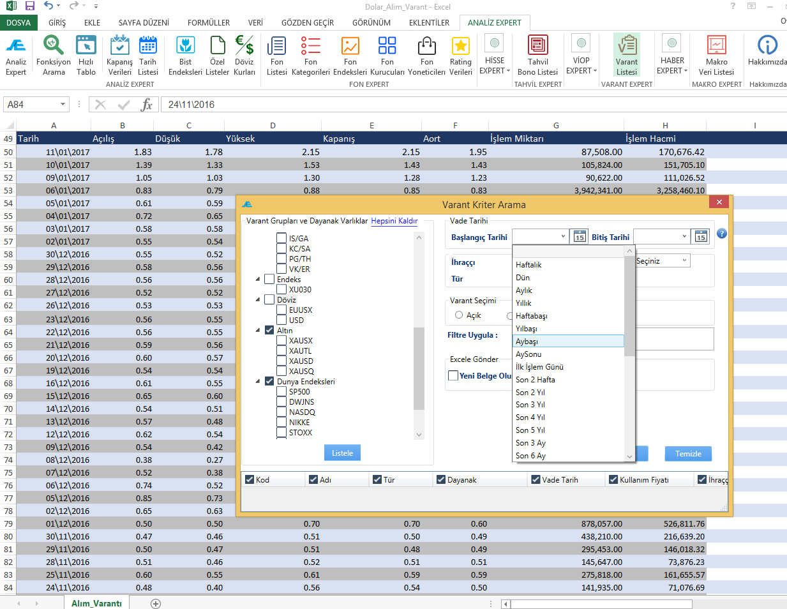Switch to the SAYFA DÜZENİ tab
This screenshot has height=609, width=787.
coord(144,23)
